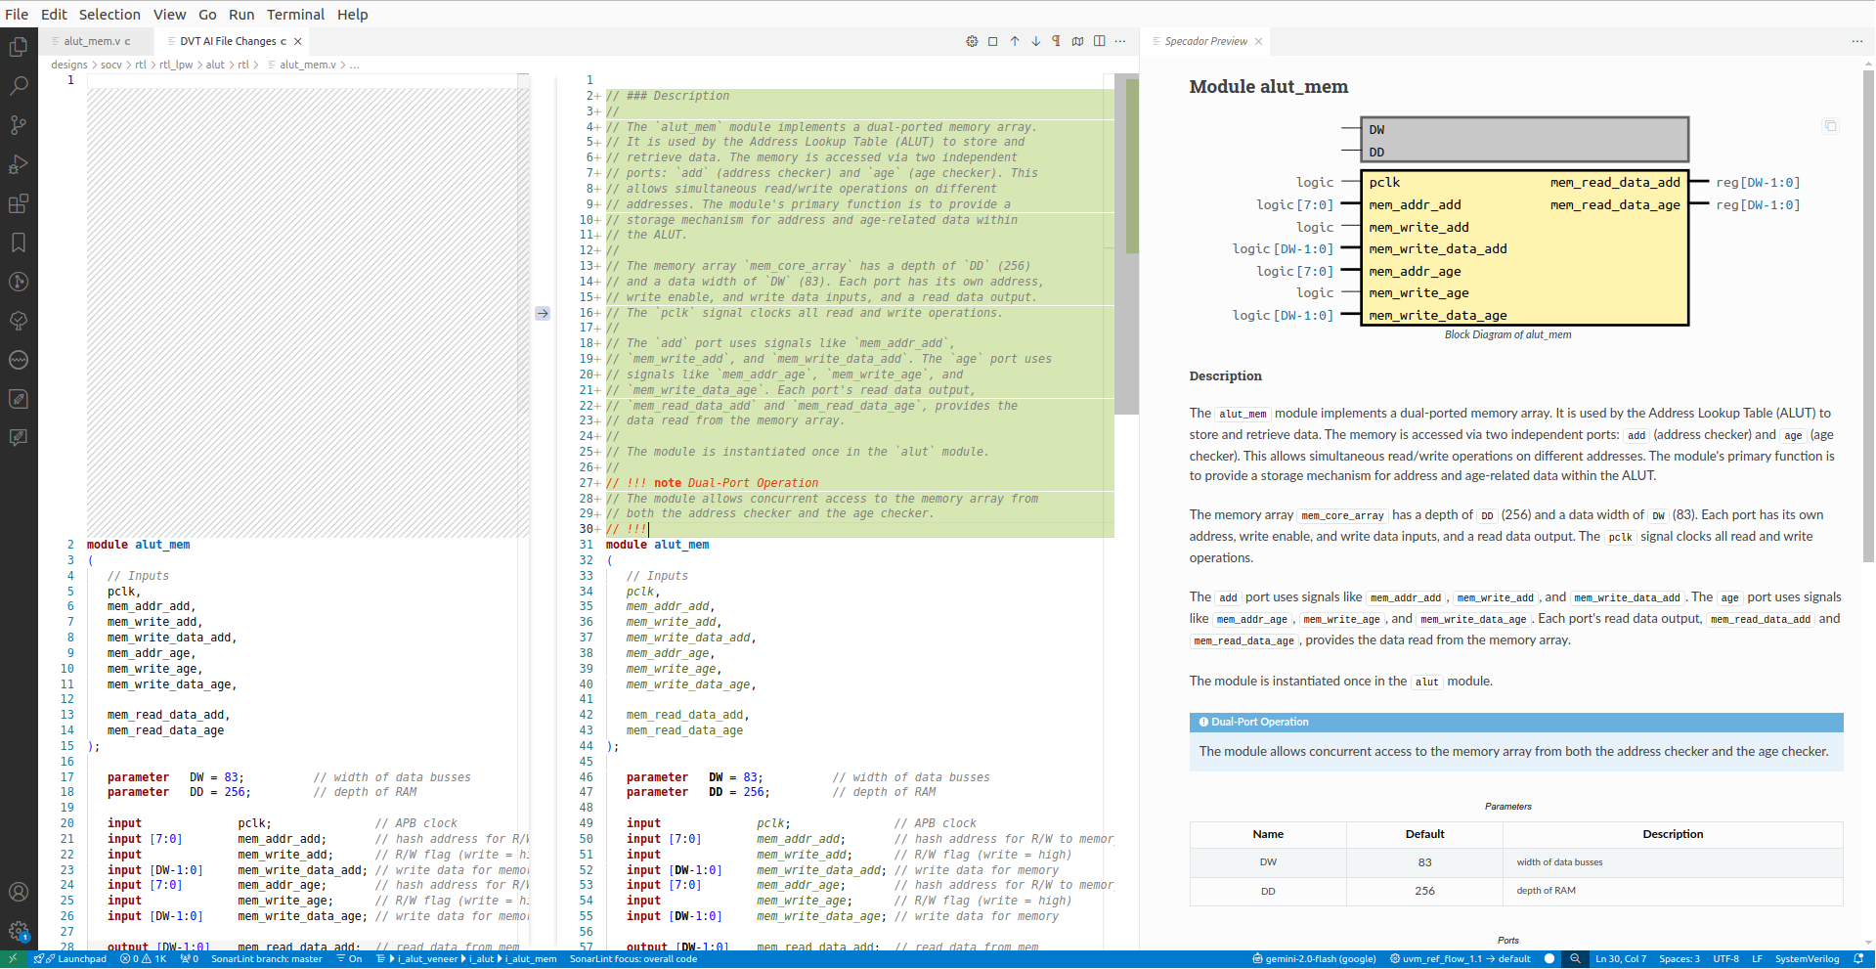Jump to next diff change with down arrow

click(1035, 41)
